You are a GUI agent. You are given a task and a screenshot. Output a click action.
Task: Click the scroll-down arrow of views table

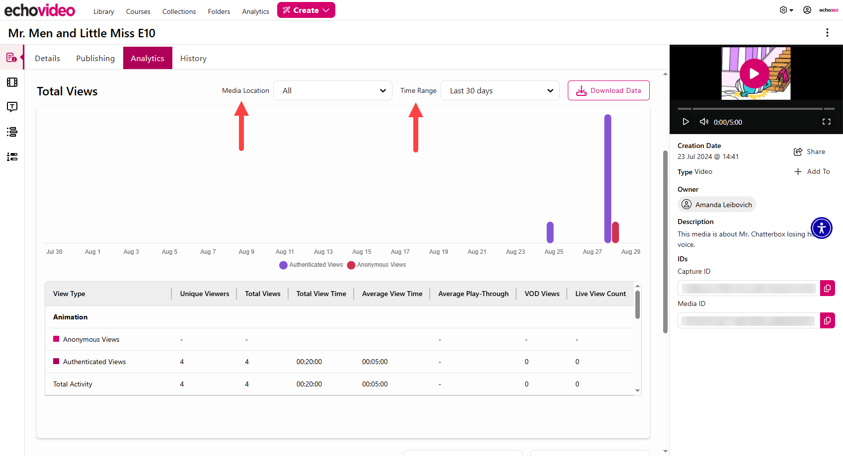click(637, 391)
